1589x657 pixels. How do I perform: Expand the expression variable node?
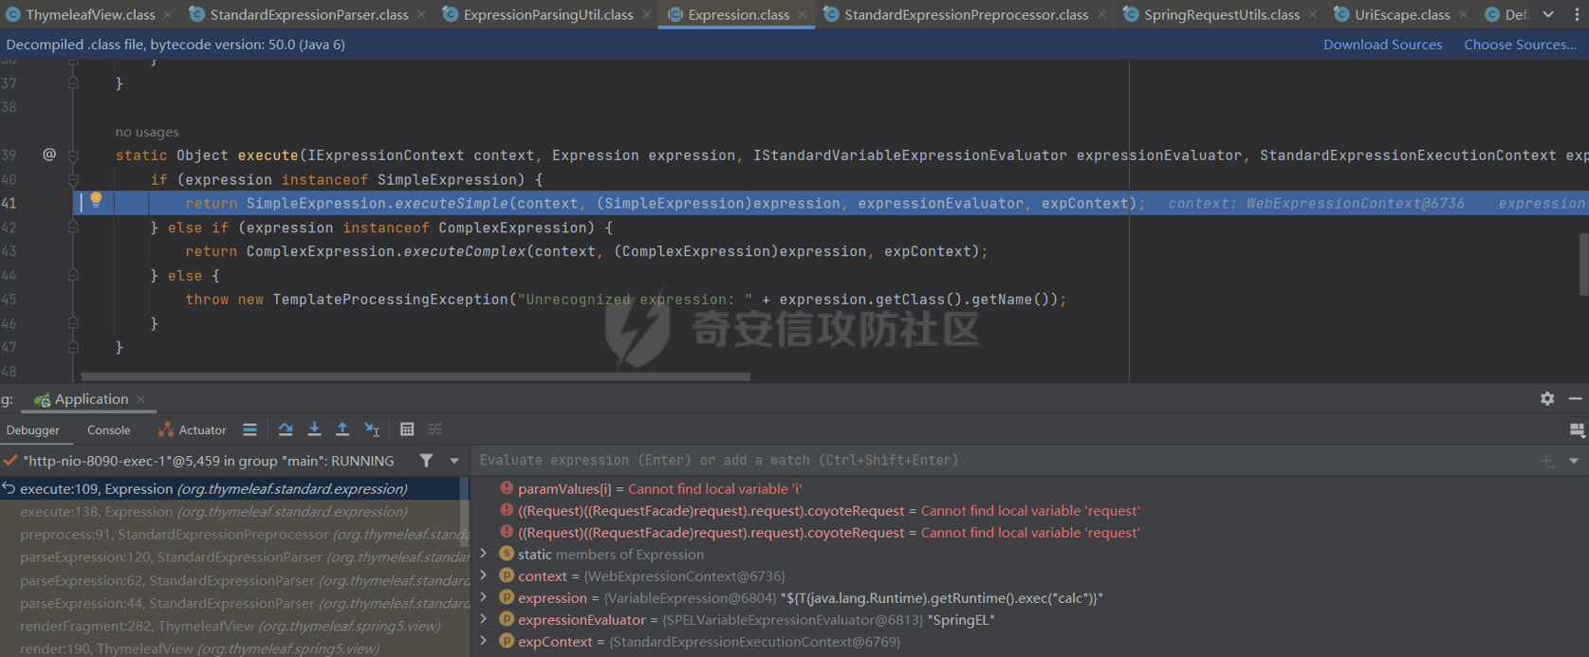(484, 598)
